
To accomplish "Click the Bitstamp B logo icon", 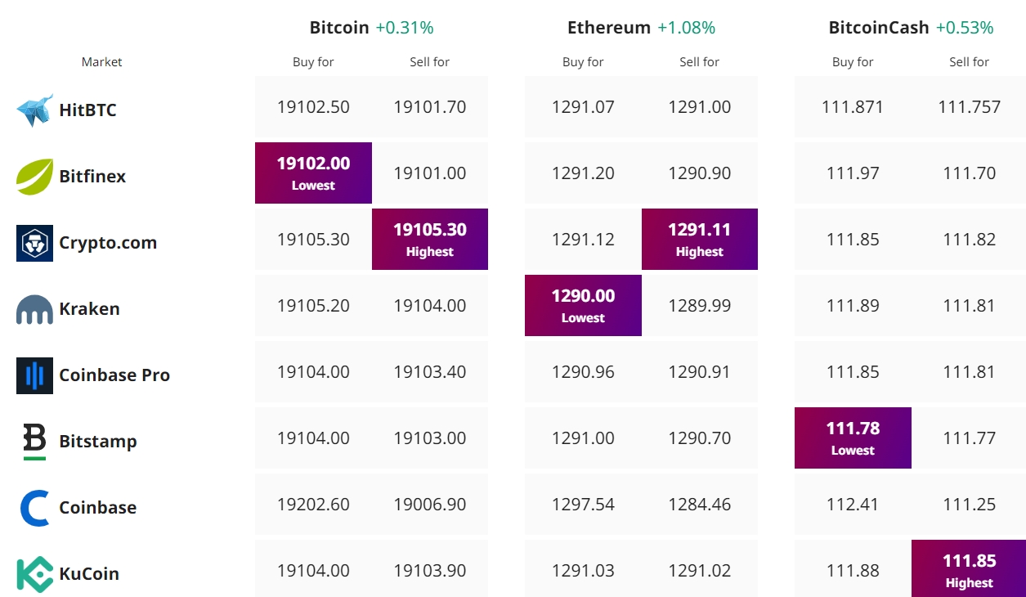I will (34, 442).
